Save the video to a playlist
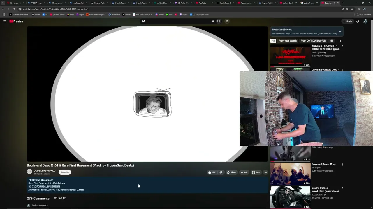 pos(256,172)
